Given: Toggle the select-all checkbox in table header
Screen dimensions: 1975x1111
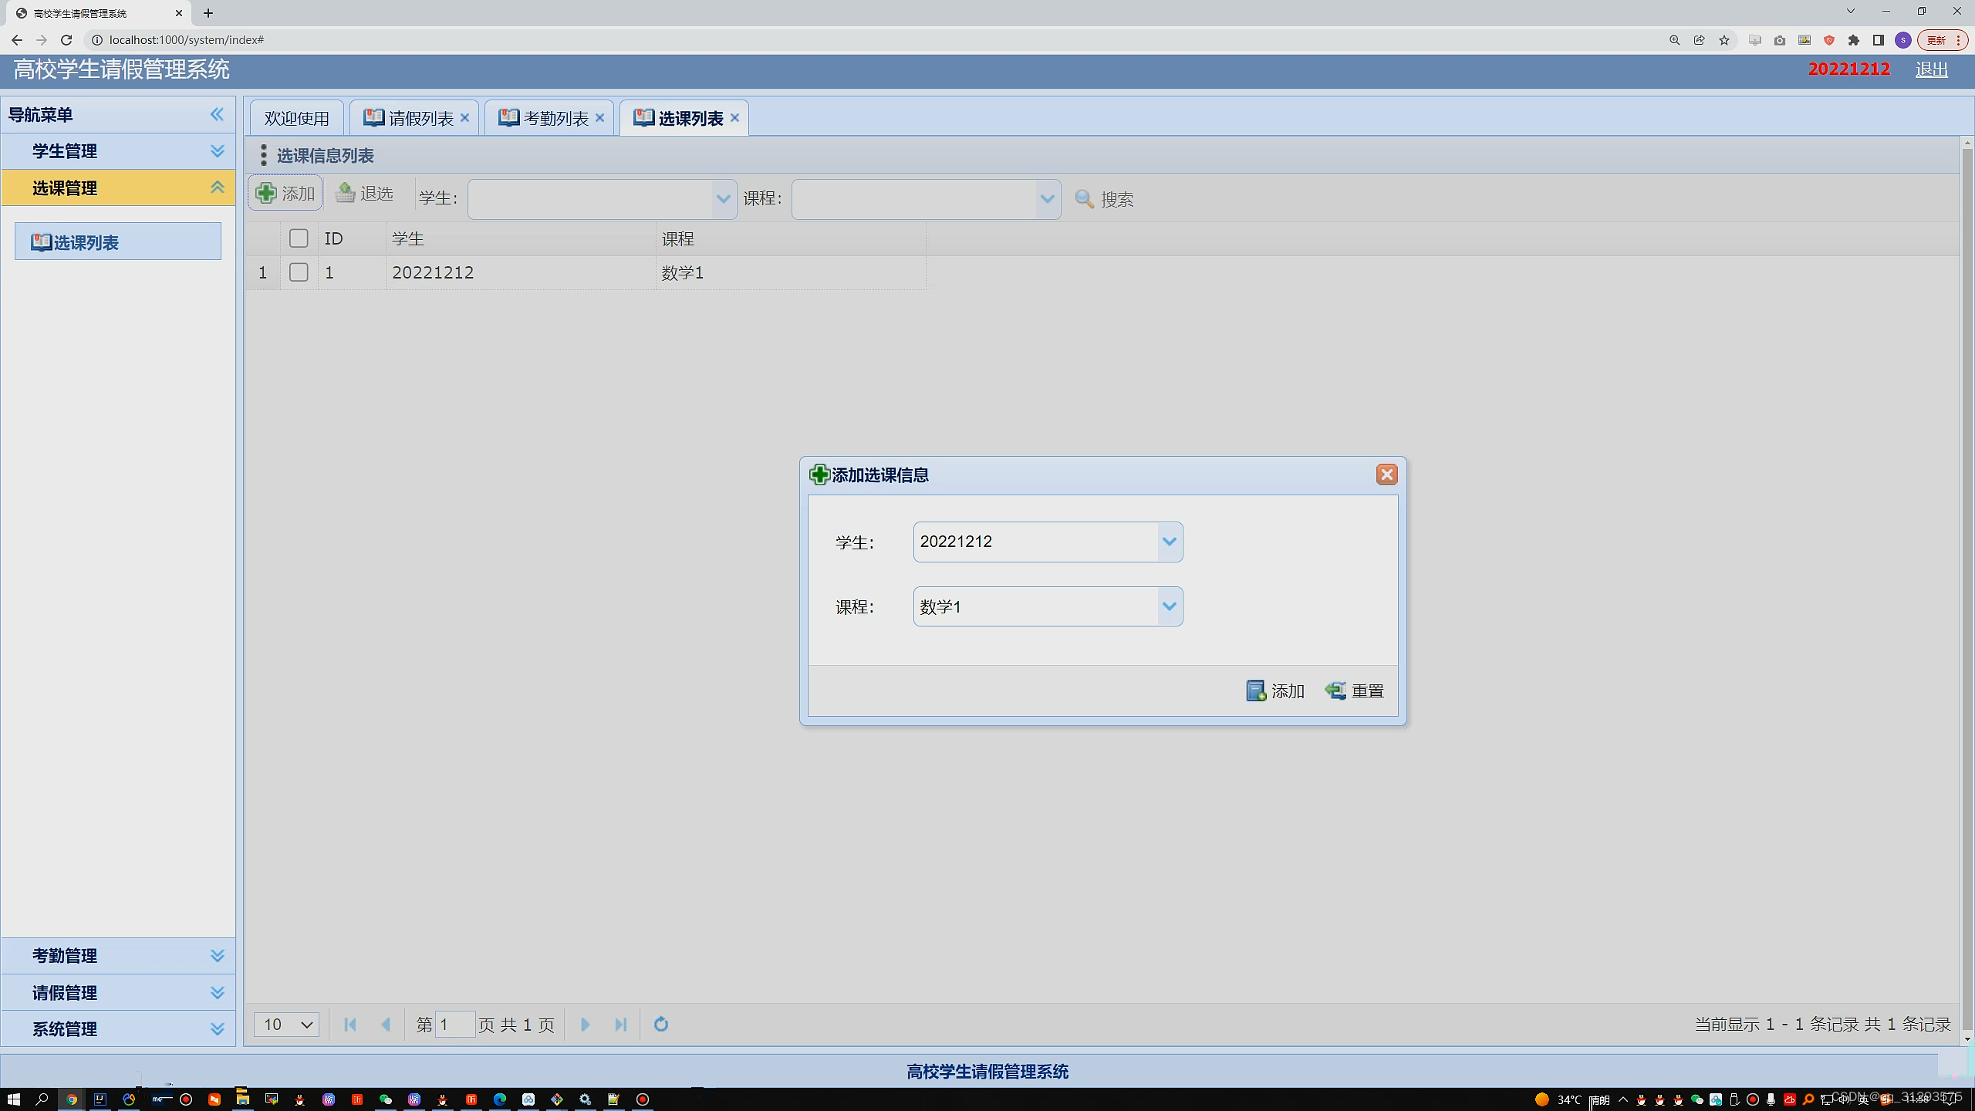Looking at the screenshot, I should coord(299,238).
